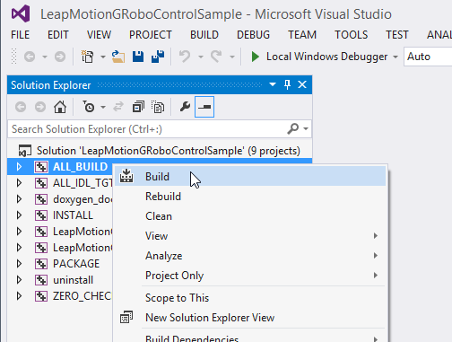Open the Auto configuration combo box
This screenshot has width=452, height=342.
coord(428,57)
